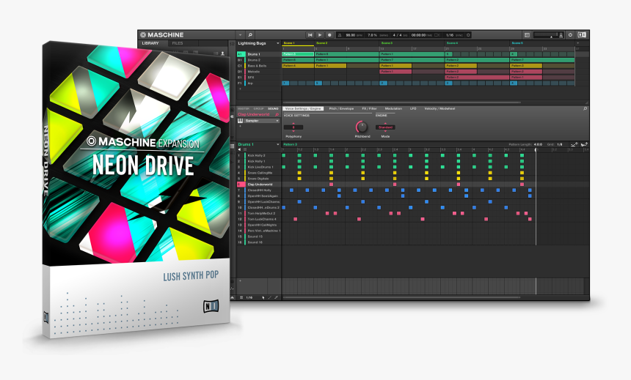The width and height of the screenshot is (631, 380).
Task: Open the Modulation page
Action: (x=393, y=108)
